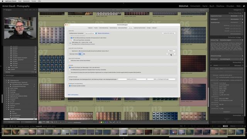
Task: Go back using filmstrip back arrow
Action: click(13, 126)
